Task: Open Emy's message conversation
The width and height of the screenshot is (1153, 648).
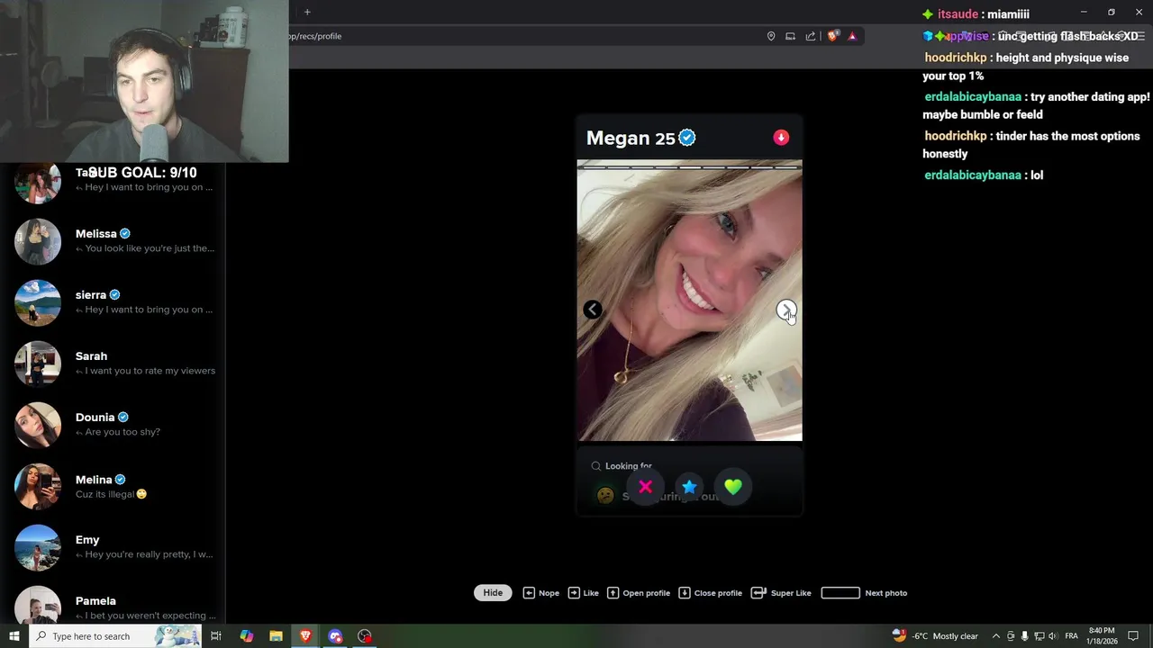Action: 113,547
